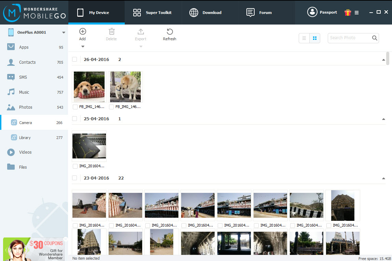Open the Music library icon

[12, 92]
